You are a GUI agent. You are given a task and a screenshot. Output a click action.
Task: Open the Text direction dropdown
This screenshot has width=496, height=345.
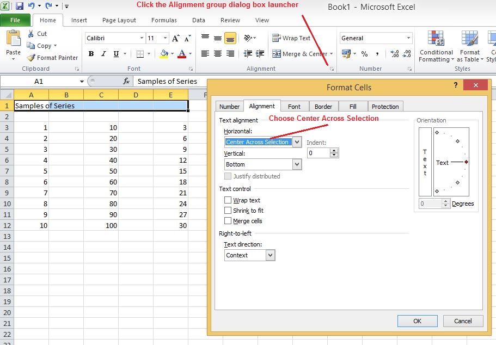(x=271, y=255)
